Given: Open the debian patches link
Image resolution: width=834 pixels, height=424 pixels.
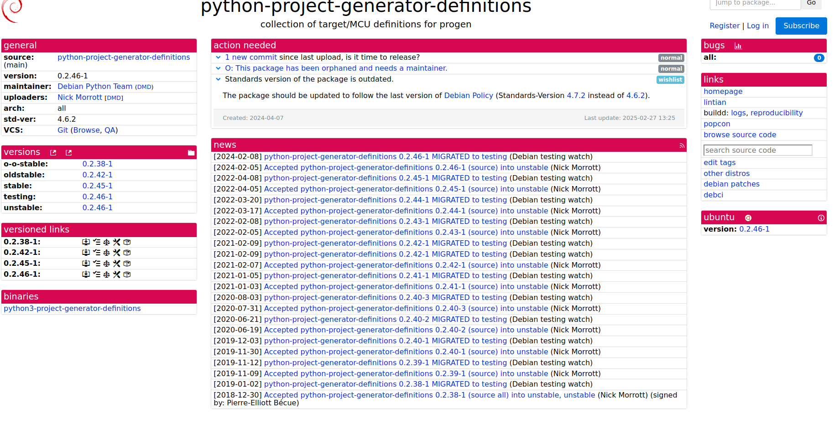Looking at the screenshot, I should [x=731, y=184].
